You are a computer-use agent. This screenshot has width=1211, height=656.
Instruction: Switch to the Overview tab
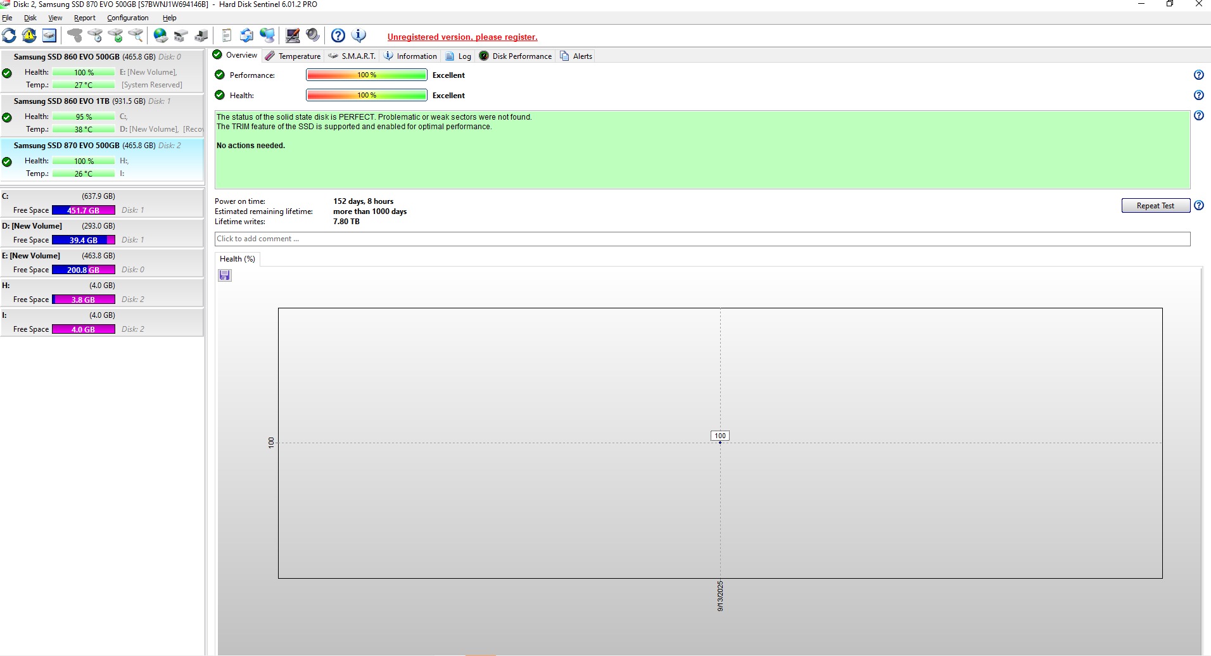pyautogui.click(x=235, y=55)
